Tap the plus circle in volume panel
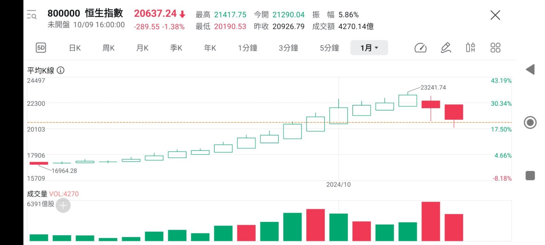 tap(63, 206)
